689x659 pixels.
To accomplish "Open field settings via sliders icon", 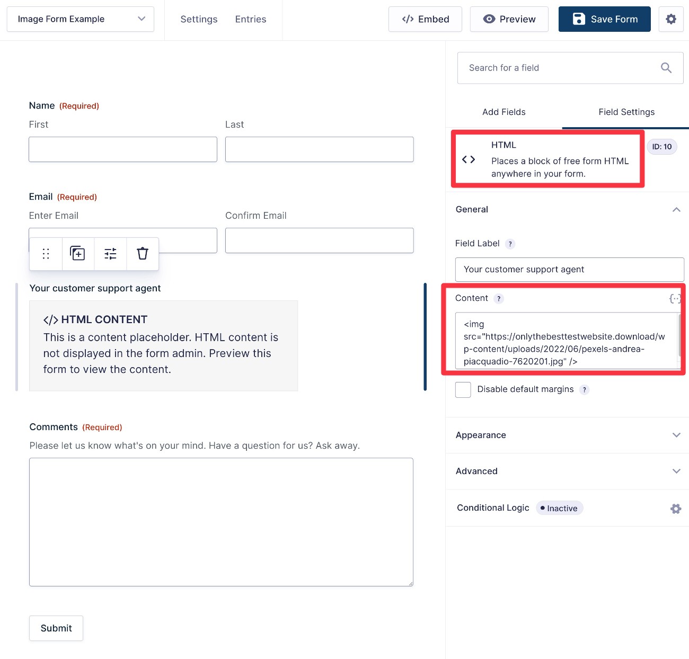I will [110, 254].
